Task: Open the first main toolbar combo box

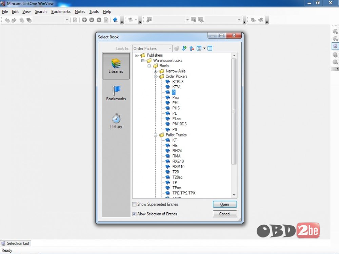Action: point(51,20)
